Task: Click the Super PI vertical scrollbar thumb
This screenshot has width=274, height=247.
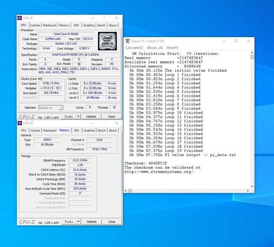Action: [x=252, y=57]
